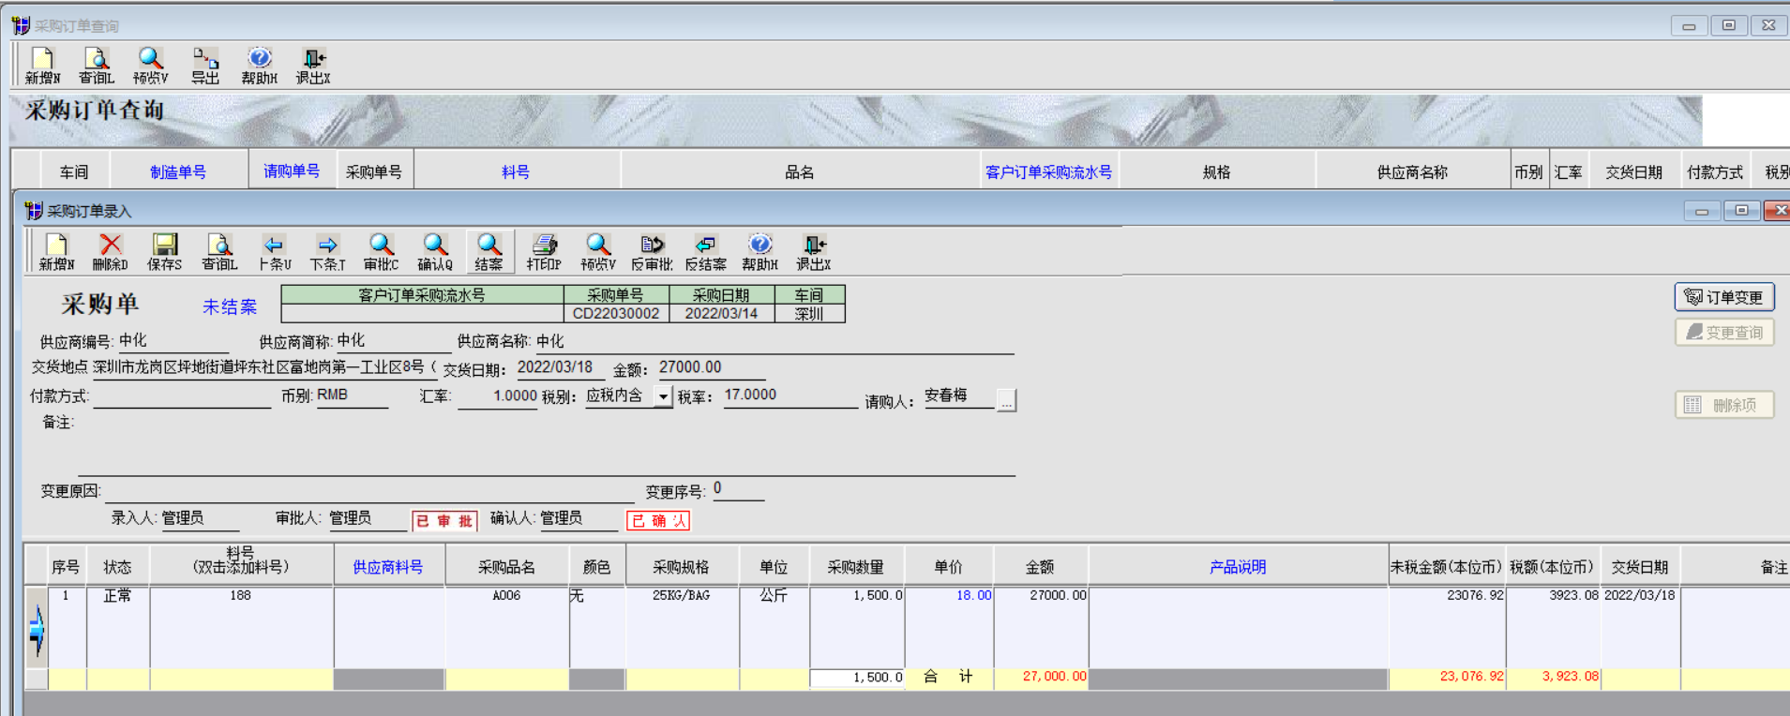Click the row selector arrow for row 1
Image resolution: width=1790 pixels, height=716 pixels.
pos(37,628)
